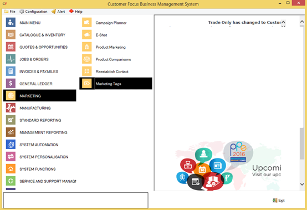Screen dimensions: 307x210
Task: Open CATALOGUE & INVENTORY section
Action: click(x=42, y=35)
